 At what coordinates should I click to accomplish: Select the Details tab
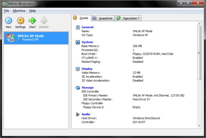[81, 18]
